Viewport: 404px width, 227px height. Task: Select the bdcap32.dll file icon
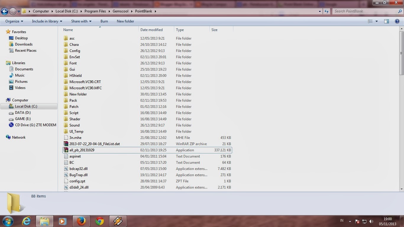click(66, 169)
